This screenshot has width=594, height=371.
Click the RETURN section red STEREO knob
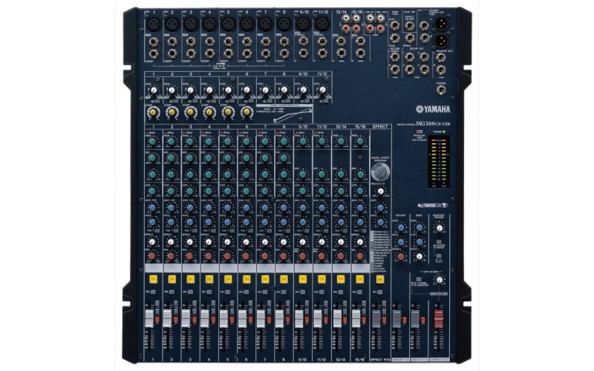[400, 256]
